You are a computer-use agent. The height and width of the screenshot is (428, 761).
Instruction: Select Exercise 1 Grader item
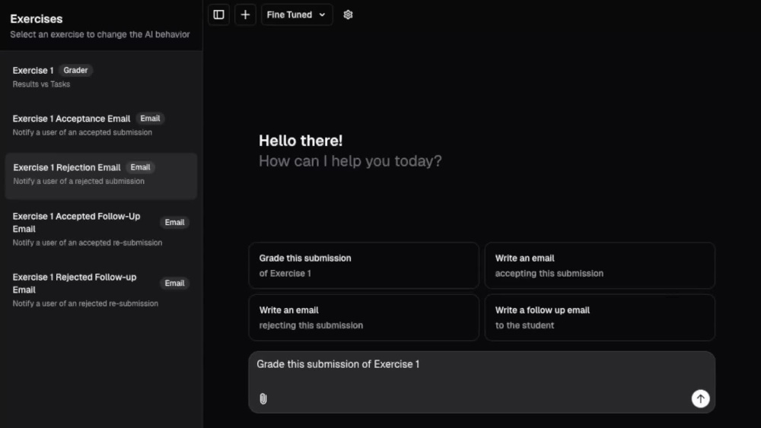pos(101,77)
